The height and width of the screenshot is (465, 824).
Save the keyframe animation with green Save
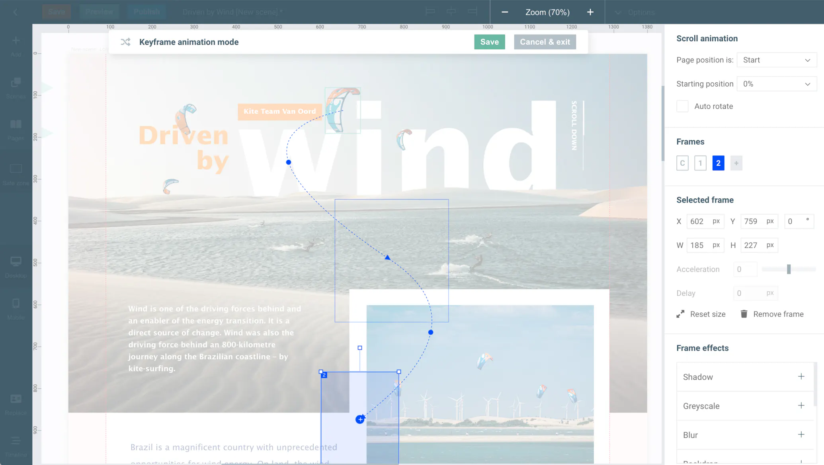490,42
